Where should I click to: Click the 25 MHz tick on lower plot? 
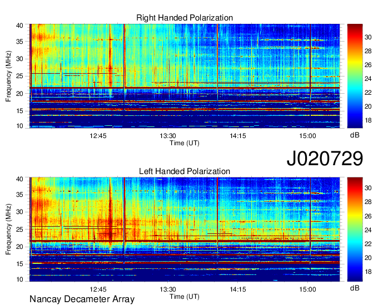(x=19, y=229)
